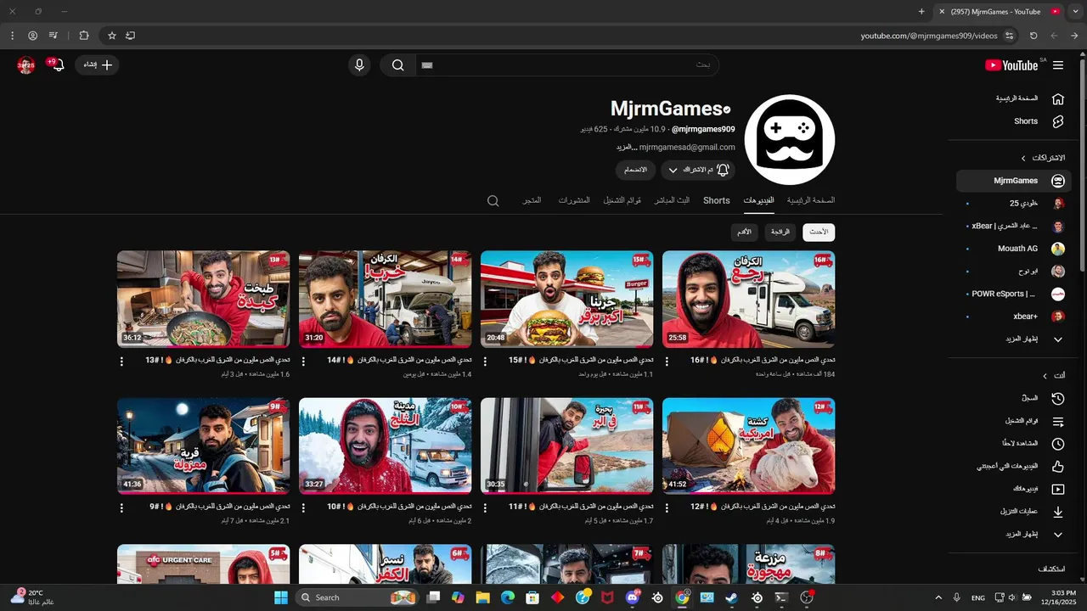Open the Posts (المنشورات) tab
The height and width of the screenshot is (611, 1087).
click(x=574, y=200)
